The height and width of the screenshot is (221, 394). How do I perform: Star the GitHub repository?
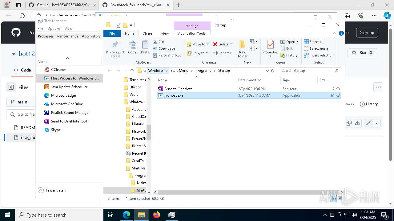363,53
